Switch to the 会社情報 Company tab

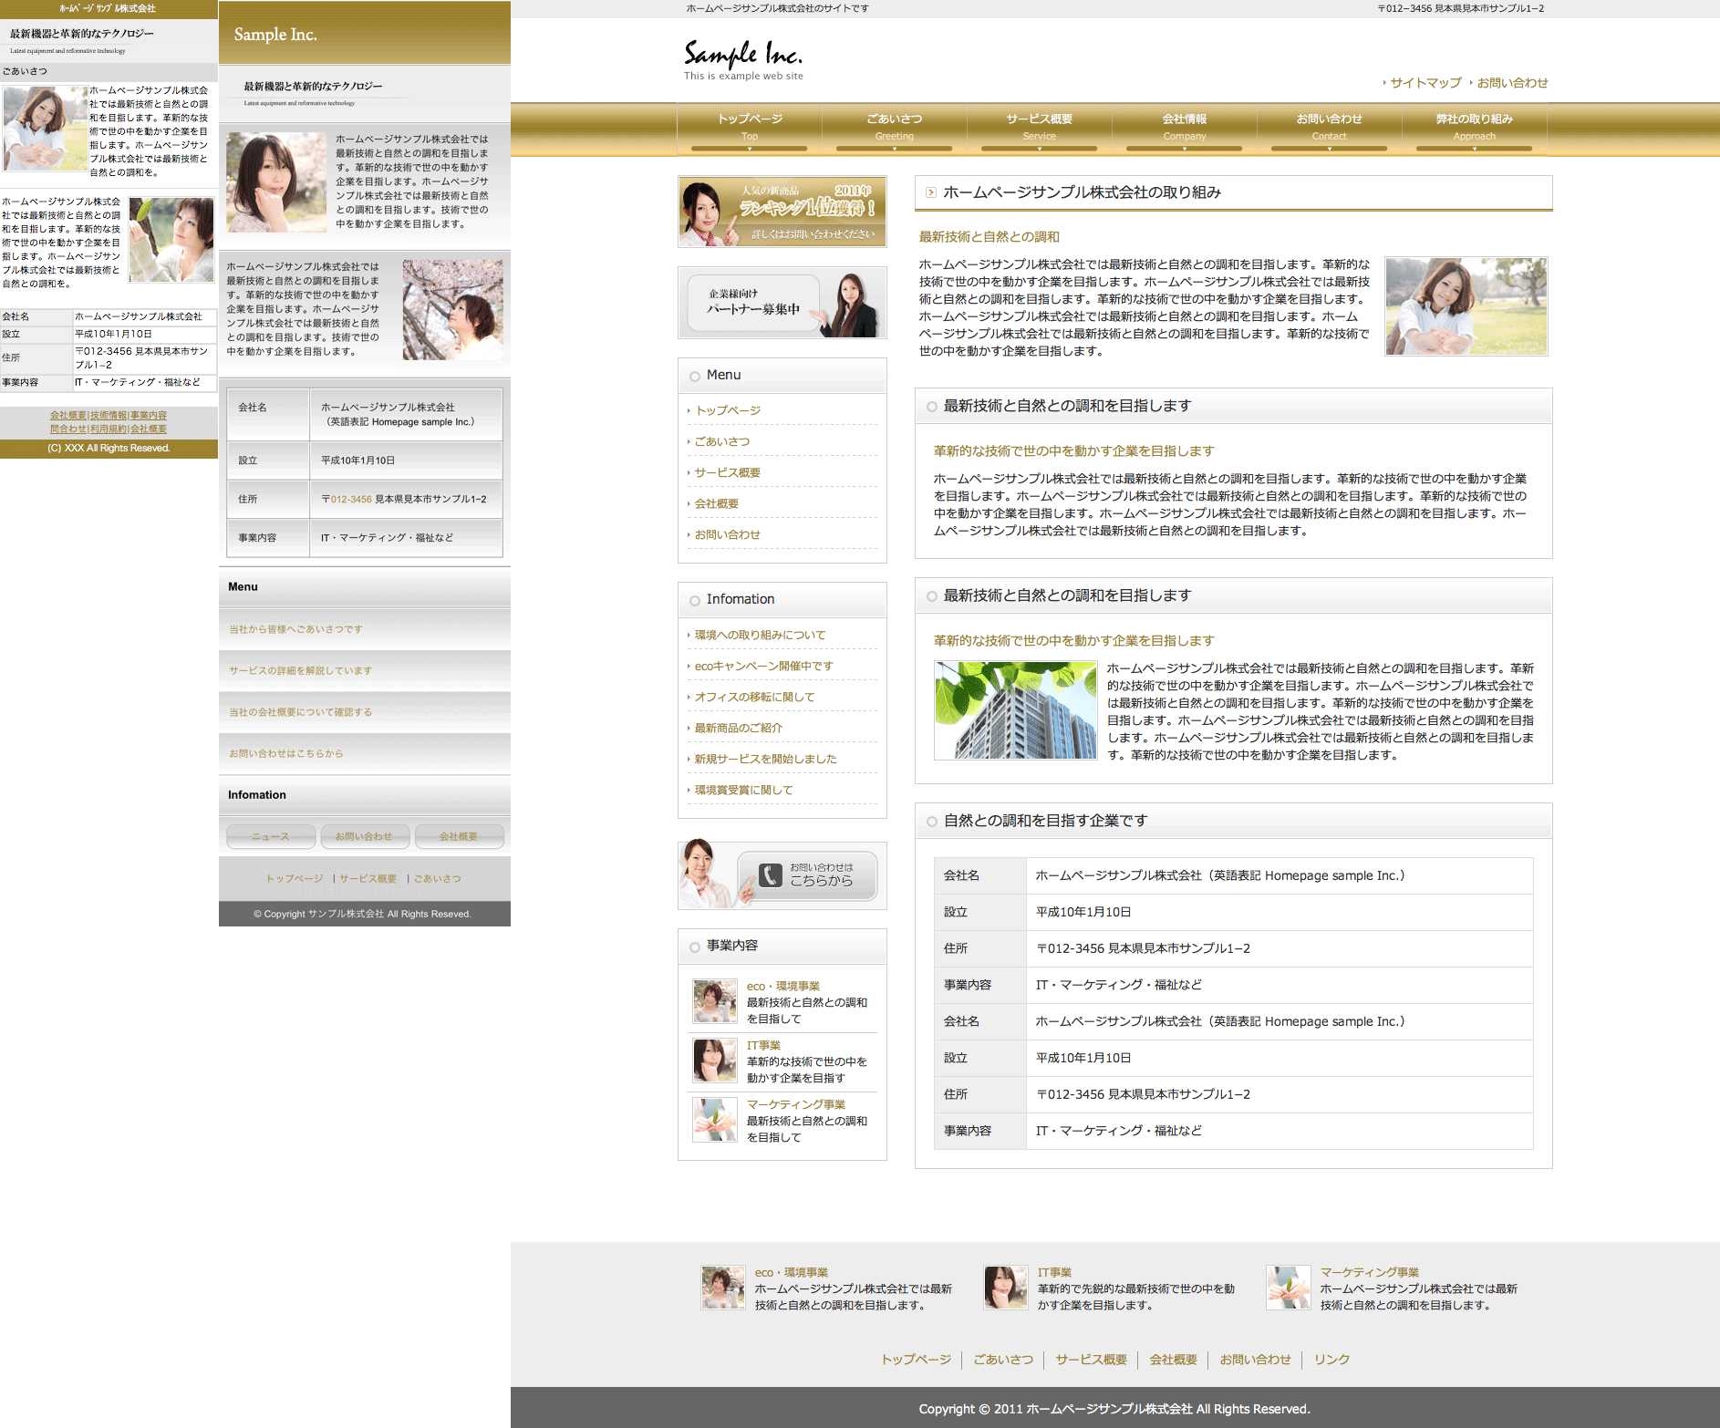click(1184, 127)
